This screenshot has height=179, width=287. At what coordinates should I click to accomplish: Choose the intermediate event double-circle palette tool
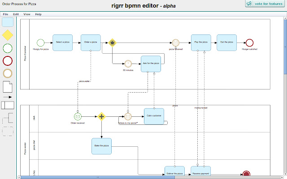(8, 73)
